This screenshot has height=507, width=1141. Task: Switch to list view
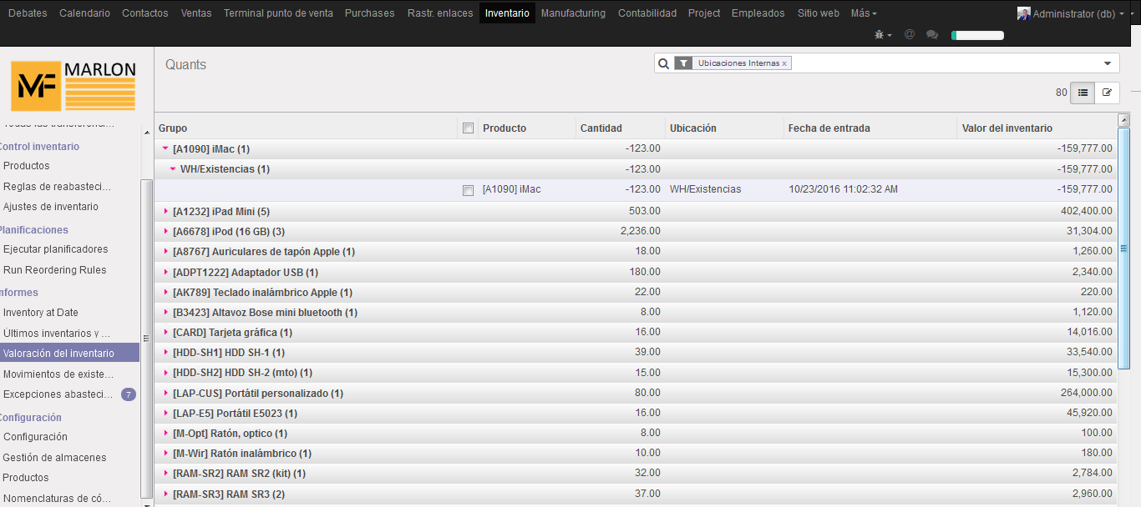[1083, 93]
